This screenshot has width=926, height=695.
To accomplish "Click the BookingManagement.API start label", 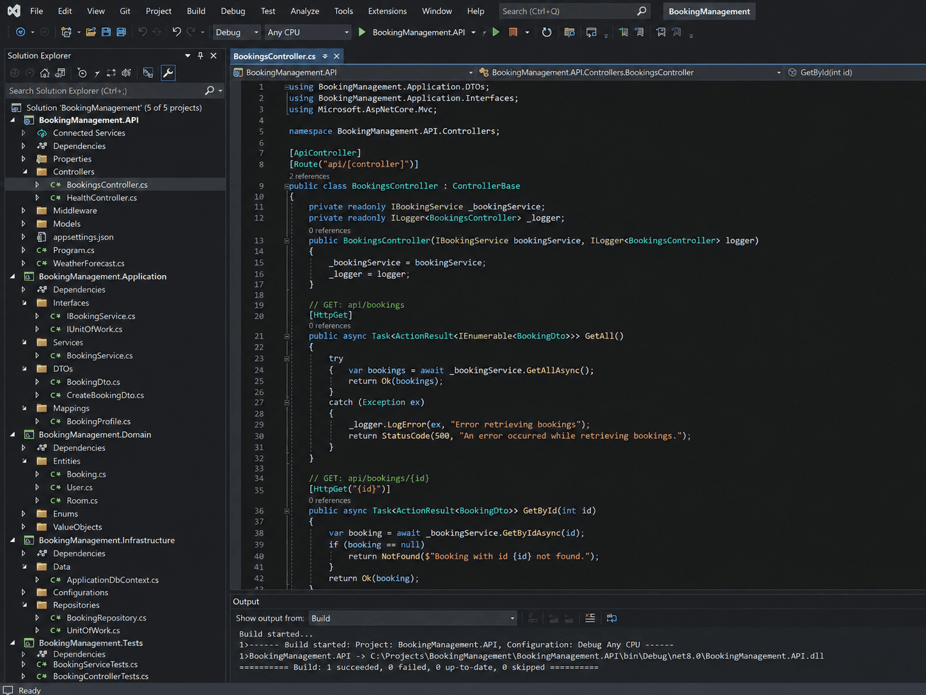I will click(418, 32).
